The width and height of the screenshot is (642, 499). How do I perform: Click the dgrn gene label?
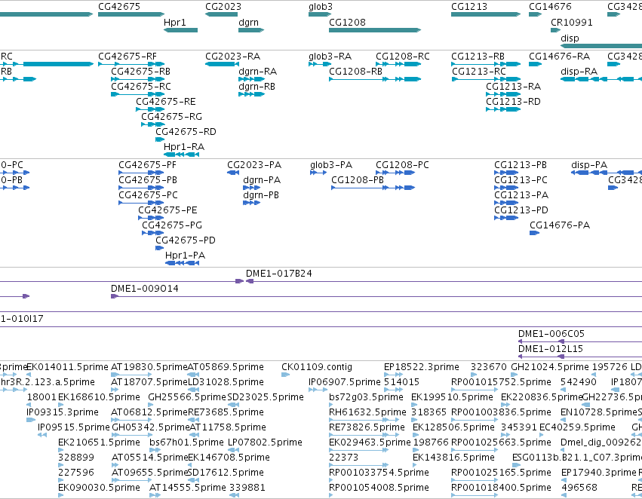[x=248, y=23]
